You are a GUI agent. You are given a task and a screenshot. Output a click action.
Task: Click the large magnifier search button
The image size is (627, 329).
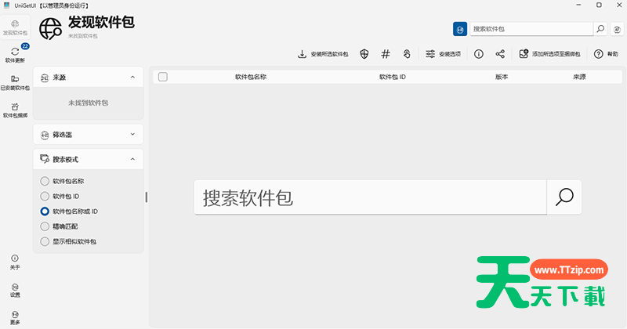click(564, 197)
